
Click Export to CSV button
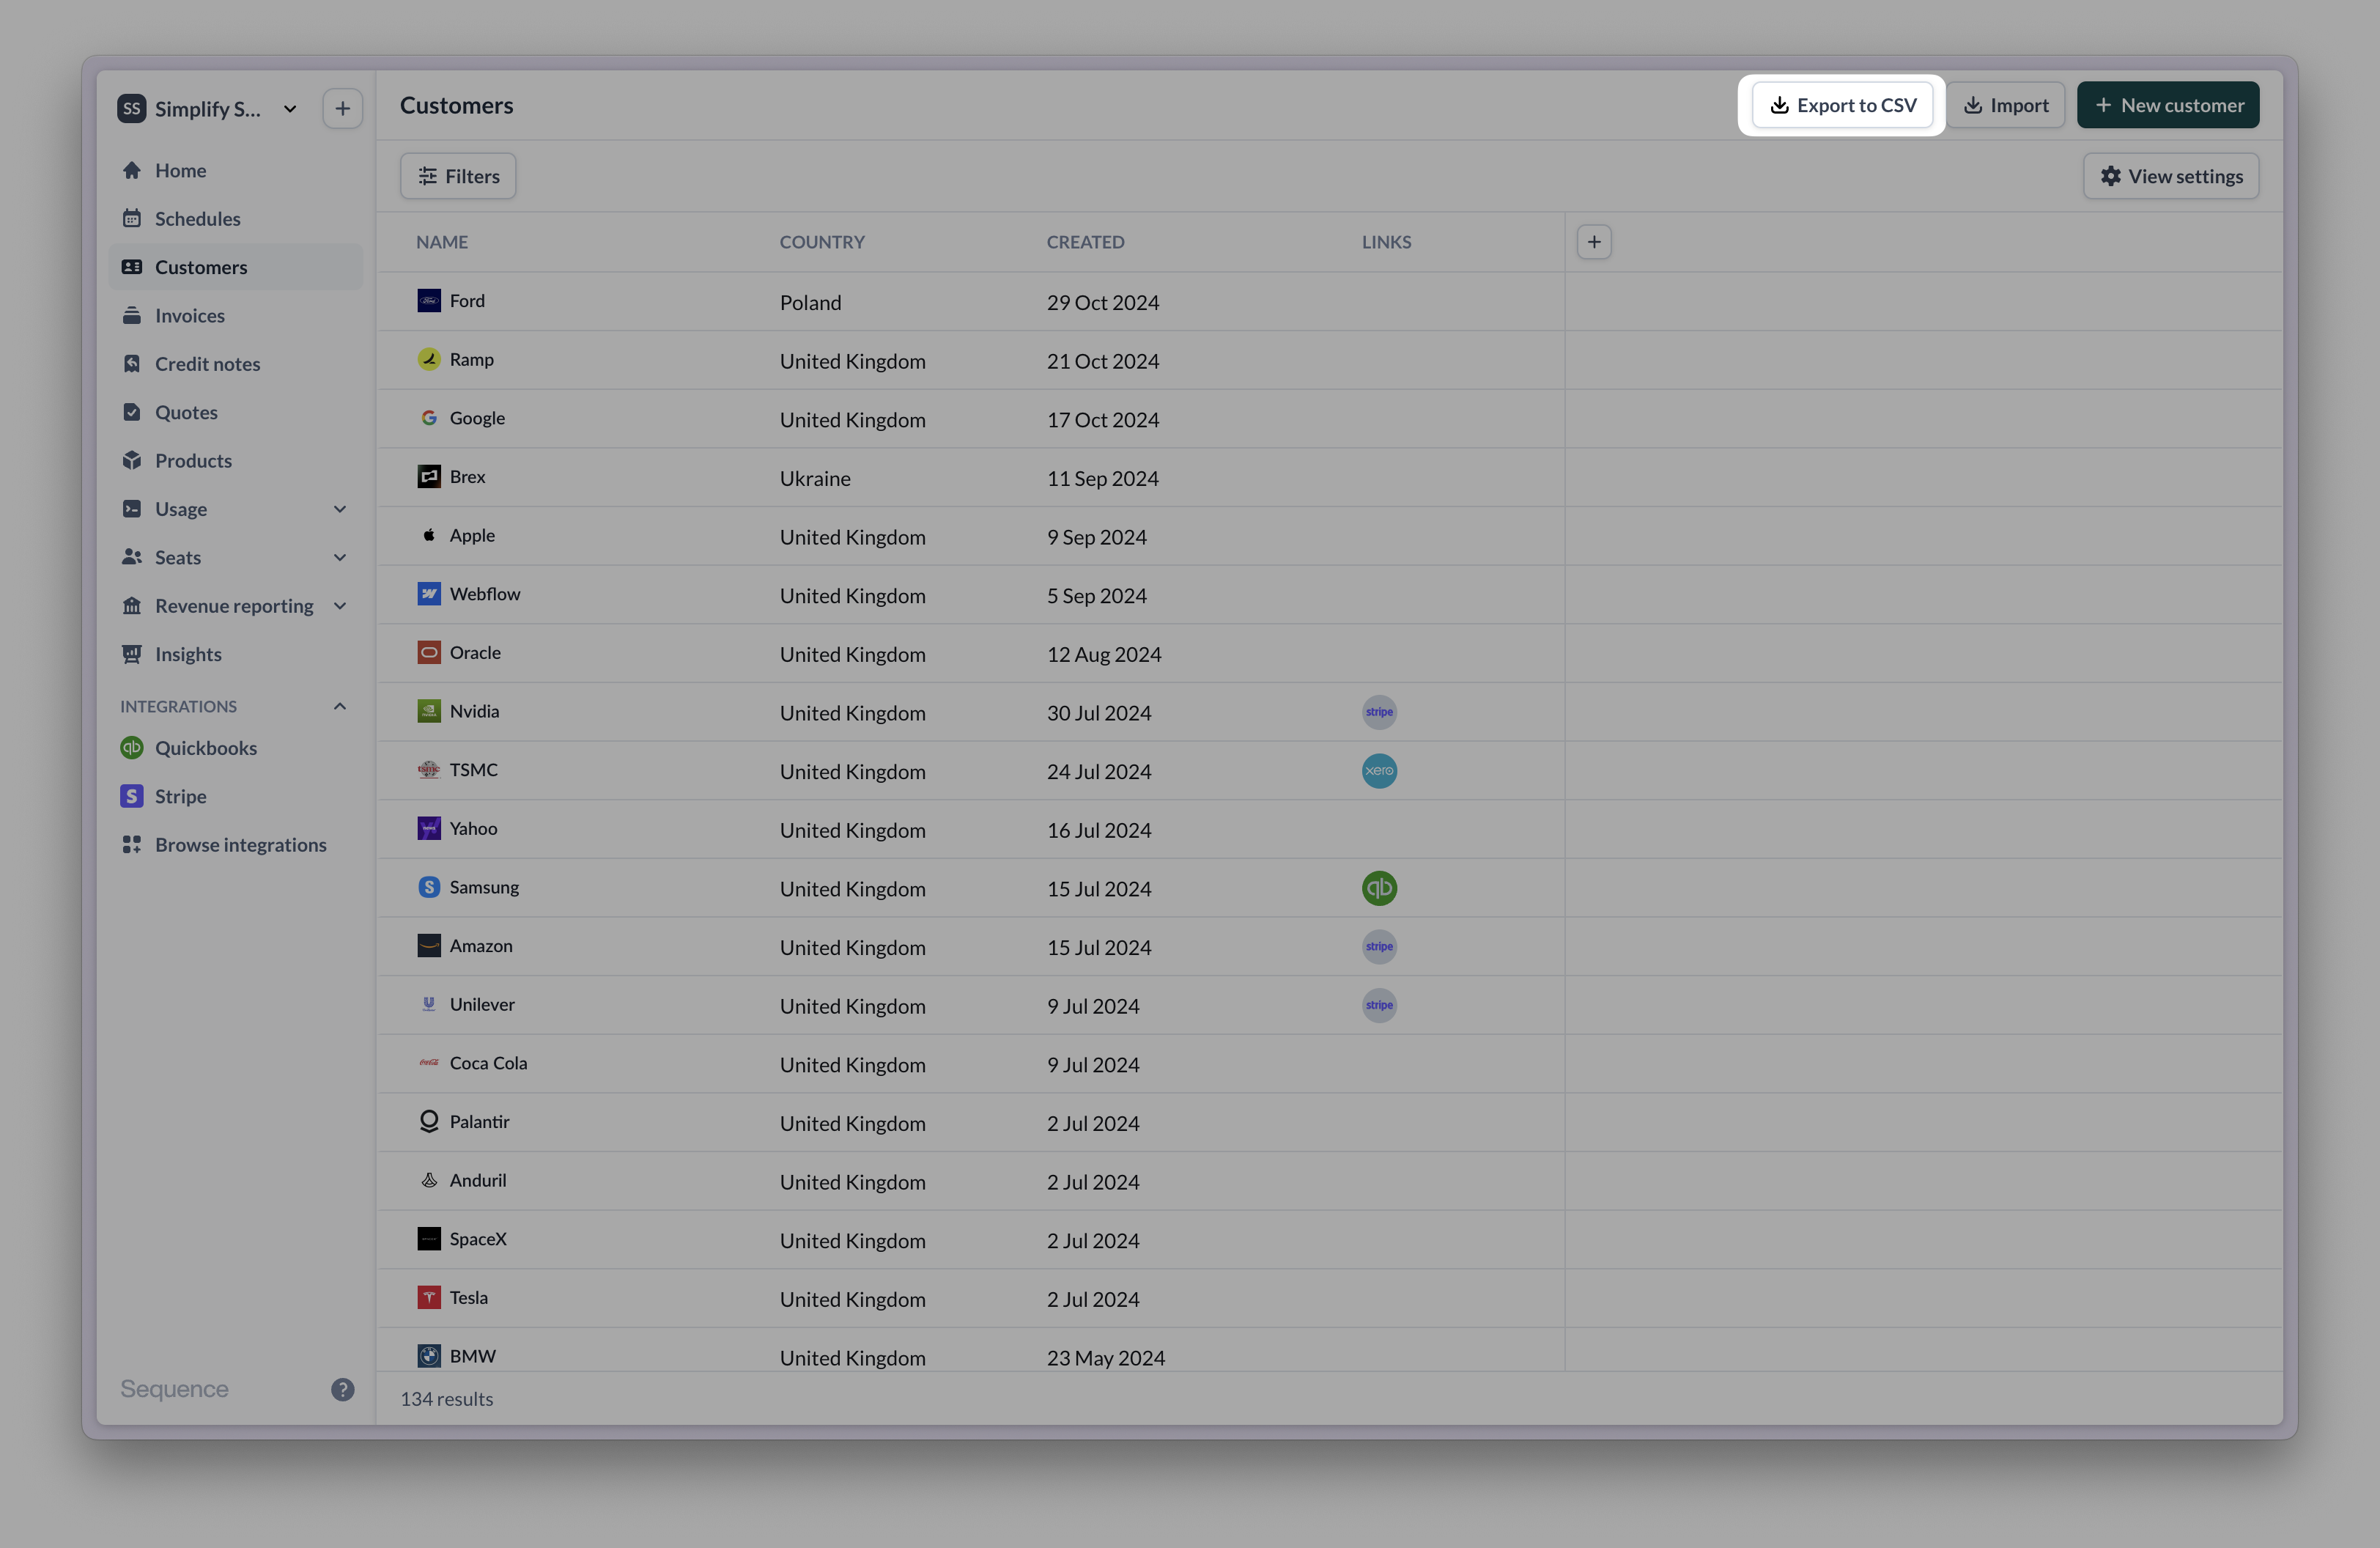tap(1842, 105)
